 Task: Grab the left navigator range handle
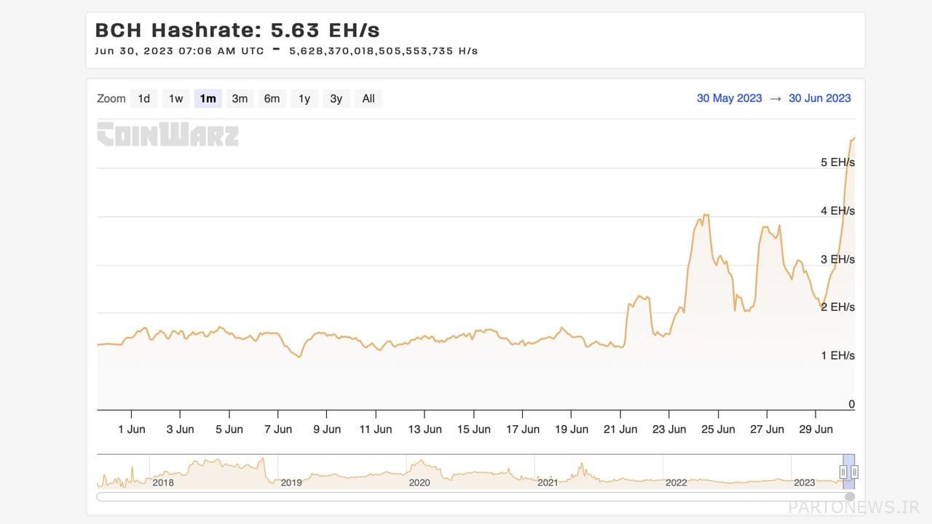[x=843, y=472]
